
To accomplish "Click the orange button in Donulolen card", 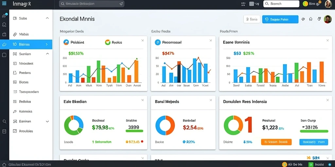I will 276,142.
